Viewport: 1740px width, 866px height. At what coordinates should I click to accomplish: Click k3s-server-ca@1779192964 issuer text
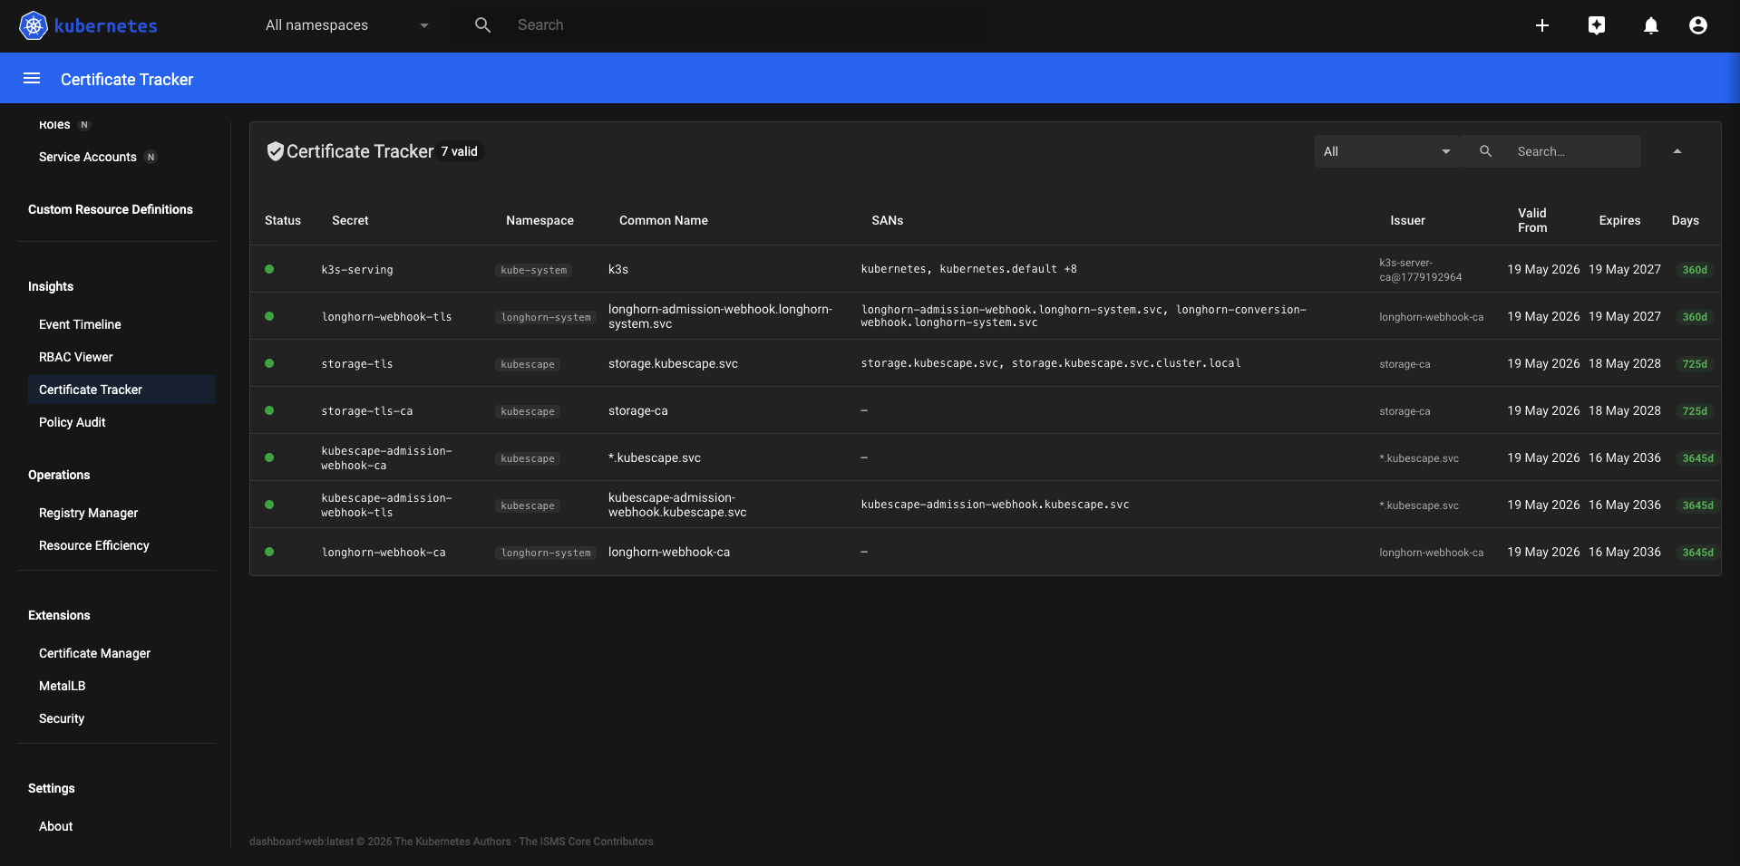point(1421,270)
